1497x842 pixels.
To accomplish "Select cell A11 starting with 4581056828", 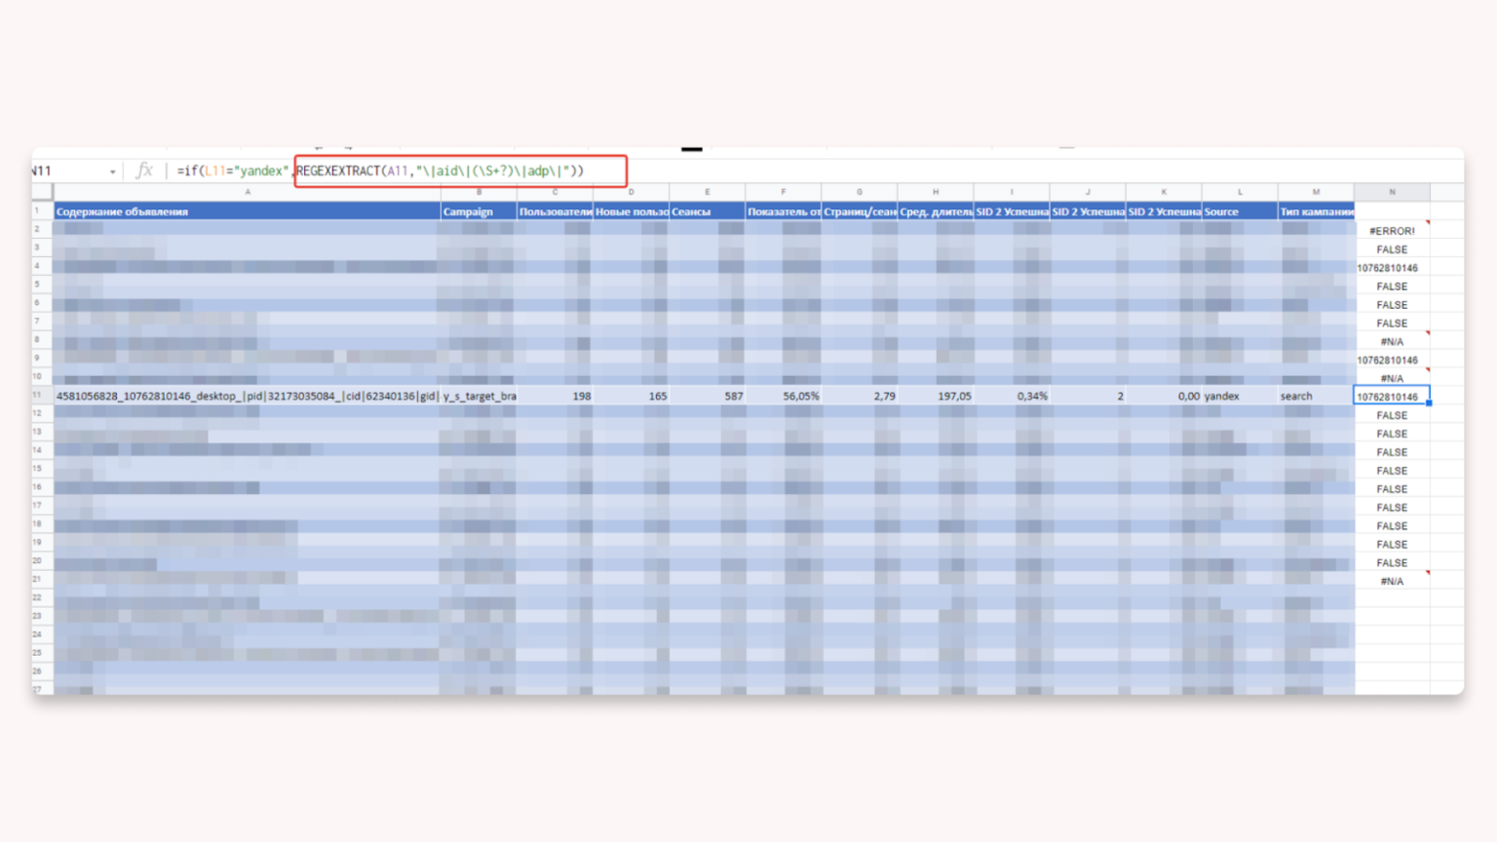I will click(248, 397).
